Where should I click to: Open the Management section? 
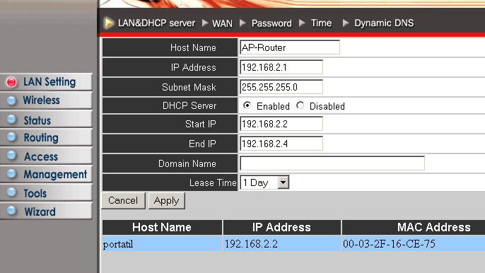(x=46, y=174)
